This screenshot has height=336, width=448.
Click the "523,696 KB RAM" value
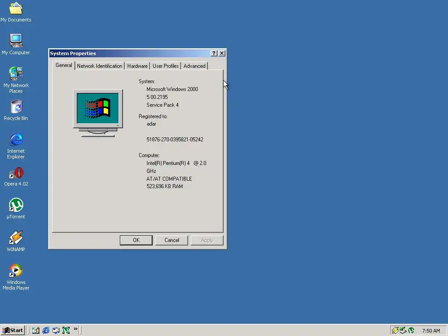(164, 186)
